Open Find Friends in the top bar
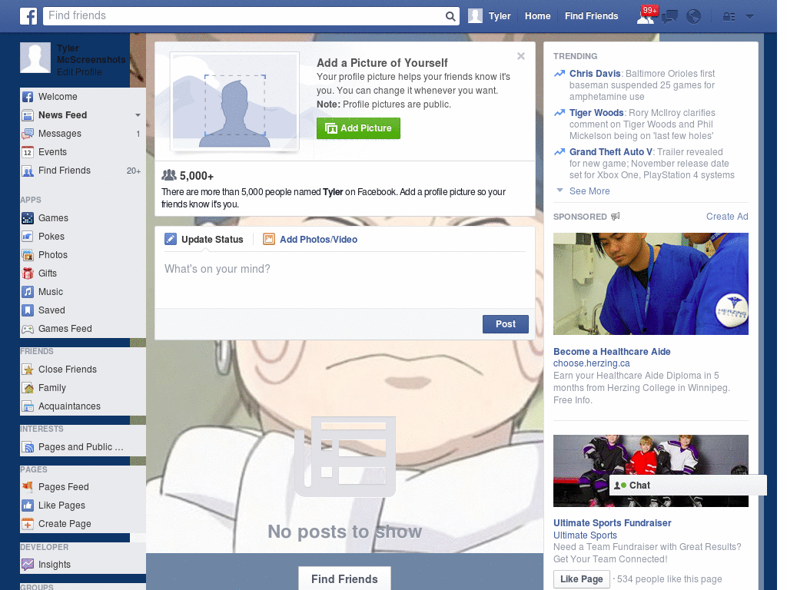This screenshot has width=787, height=590. point(591,16)
